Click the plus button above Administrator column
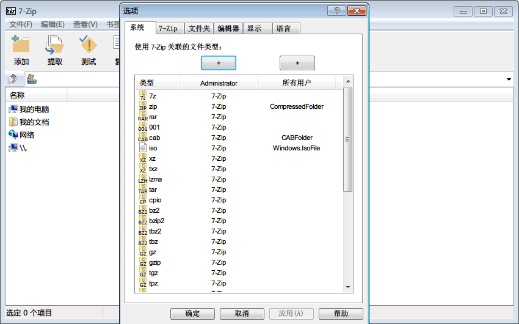This screenshot has height=324, width=519. coord(218,63)
